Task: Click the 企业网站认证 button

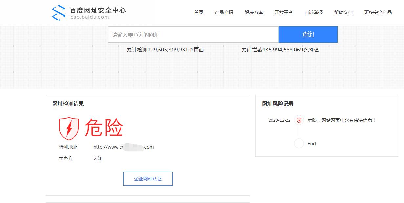Action: [148, 178]
